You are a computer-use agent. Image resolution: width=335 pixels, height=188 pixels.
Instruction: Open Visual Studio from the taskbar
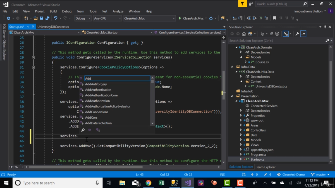(188, 183)
